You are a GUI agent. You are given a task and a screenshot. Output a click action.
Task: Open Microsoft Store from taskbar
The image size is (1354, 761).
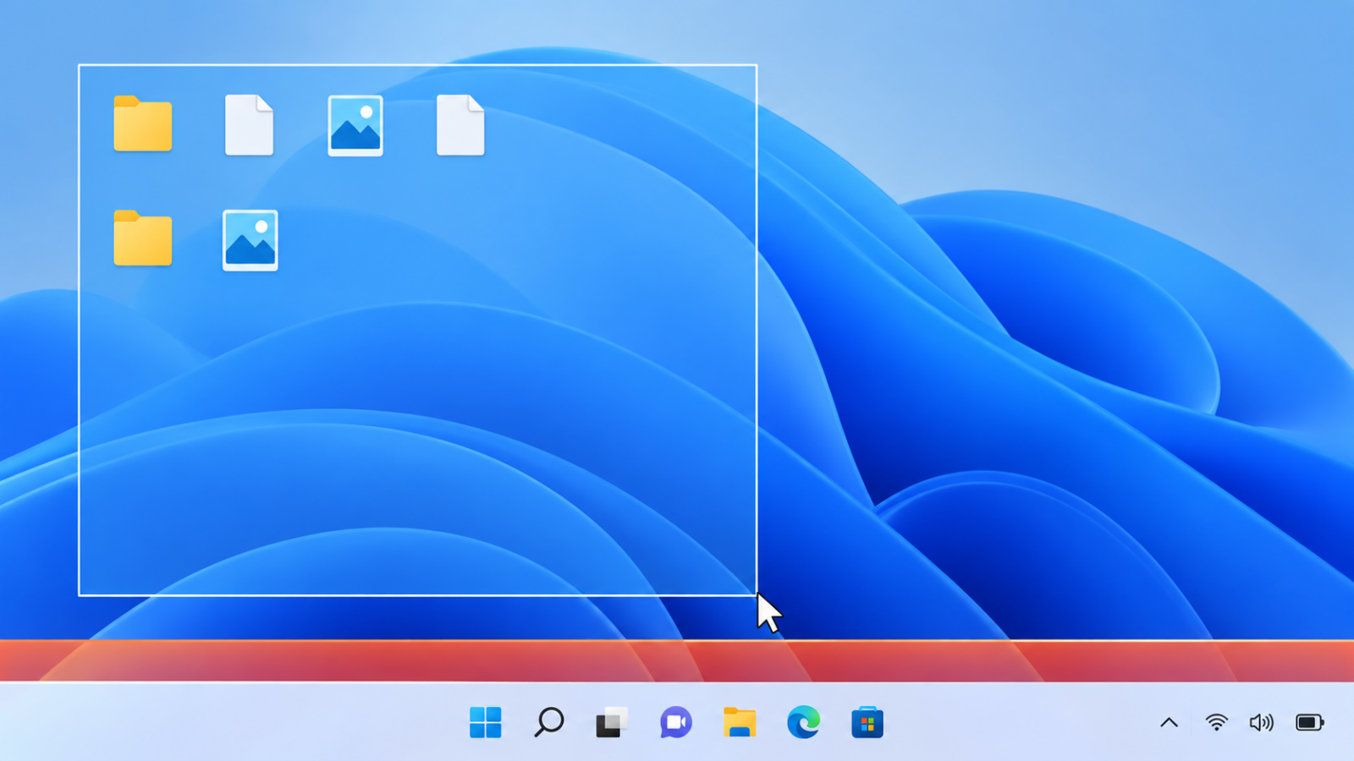(x=867, y=722)
